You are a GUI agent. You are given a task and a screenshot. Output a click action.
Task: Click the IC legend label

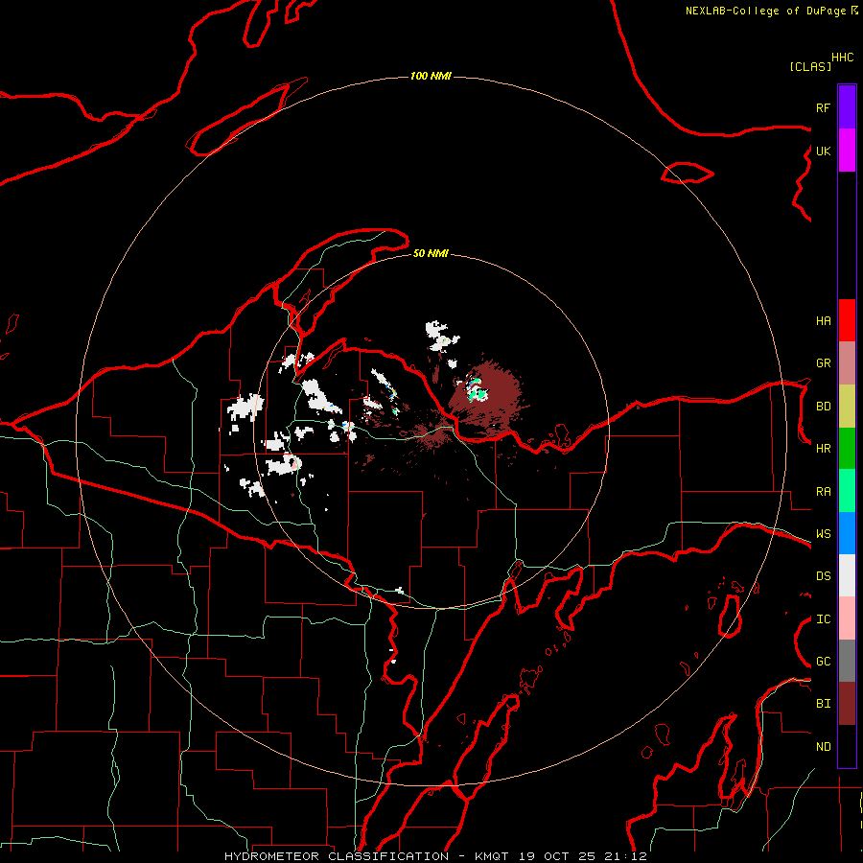tap(823, 619)
